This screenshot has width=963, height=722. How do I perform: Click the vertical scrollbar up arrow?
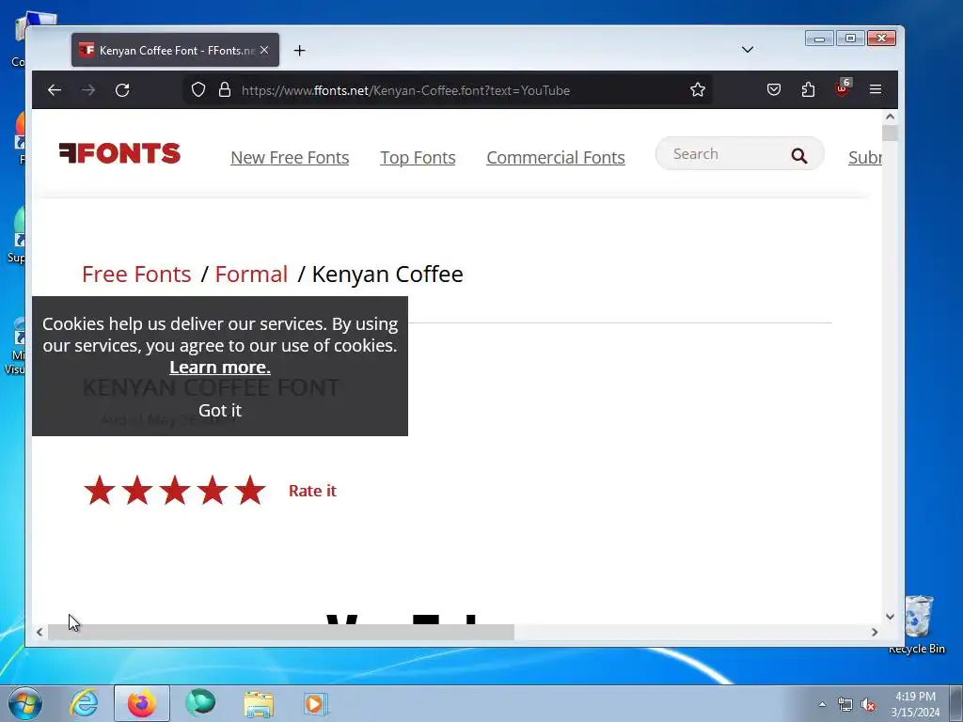(890, 117)
